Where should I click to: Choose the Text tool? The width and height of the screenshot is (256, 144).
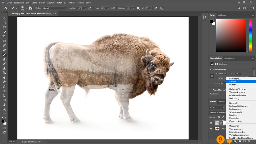tap(4, 91)
